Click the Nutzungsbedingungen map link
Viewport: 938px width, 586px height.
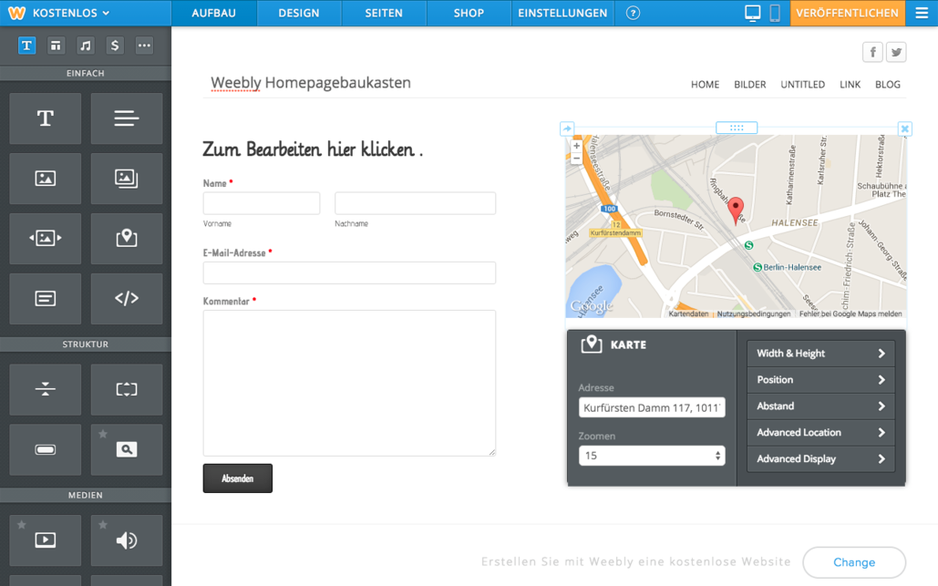753,314
